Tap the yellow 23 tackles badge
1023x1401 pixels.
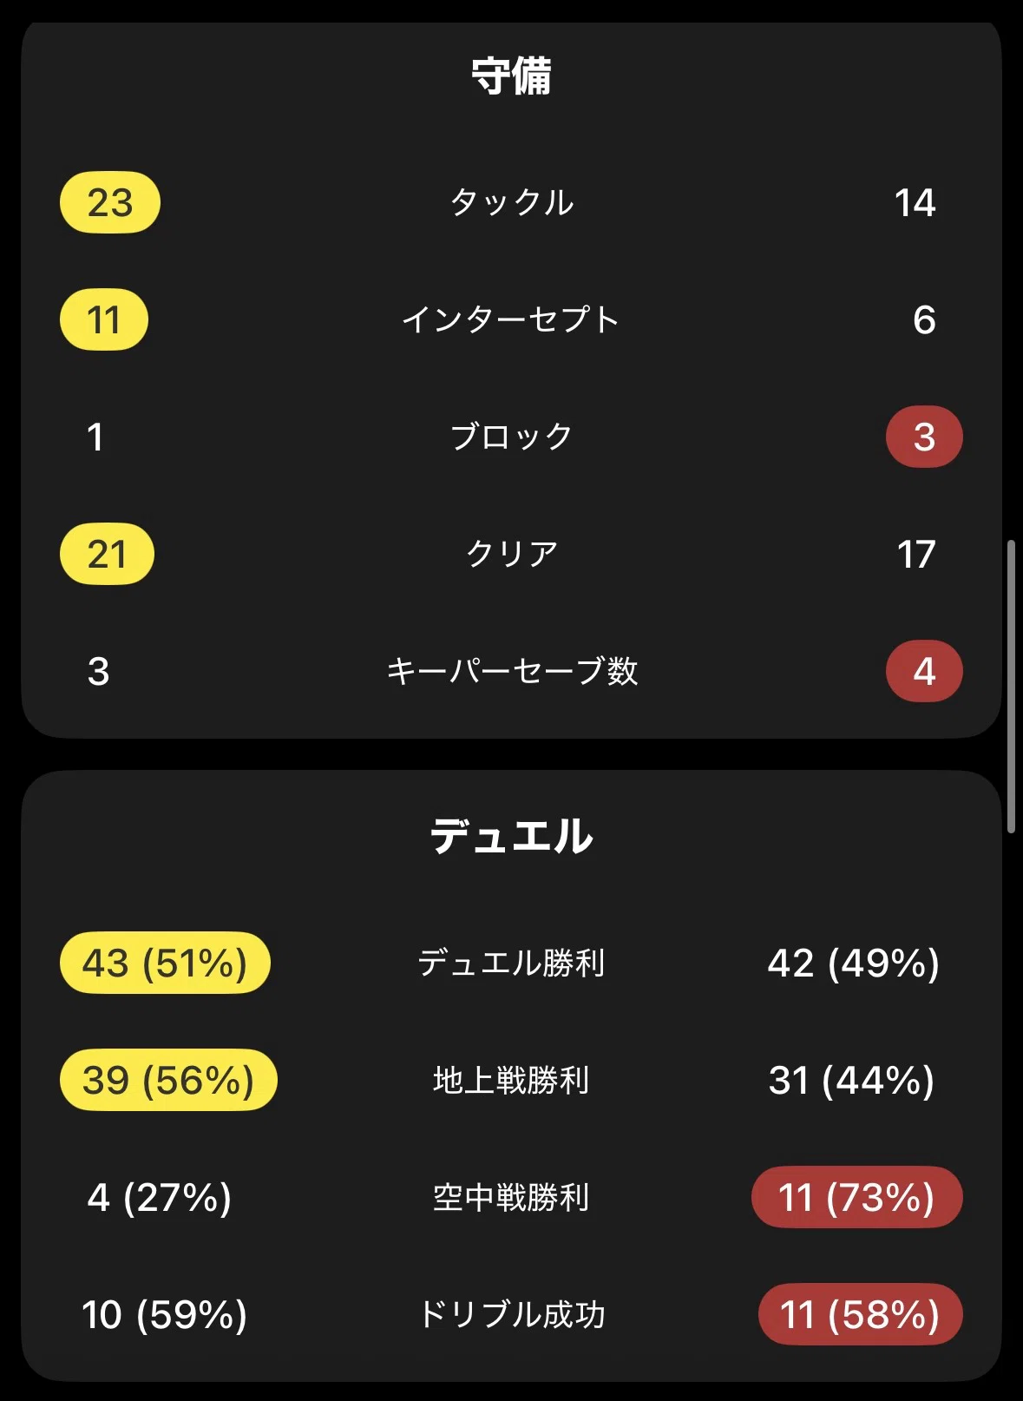[x=110, y=202]
